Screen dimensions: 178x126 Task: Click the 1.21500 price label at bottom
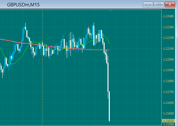pos(168,124)
